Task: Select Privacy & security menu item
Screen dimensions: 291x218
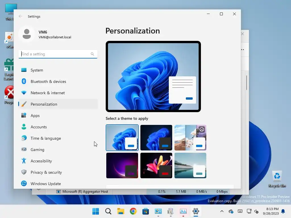Action: coord(58,172)
